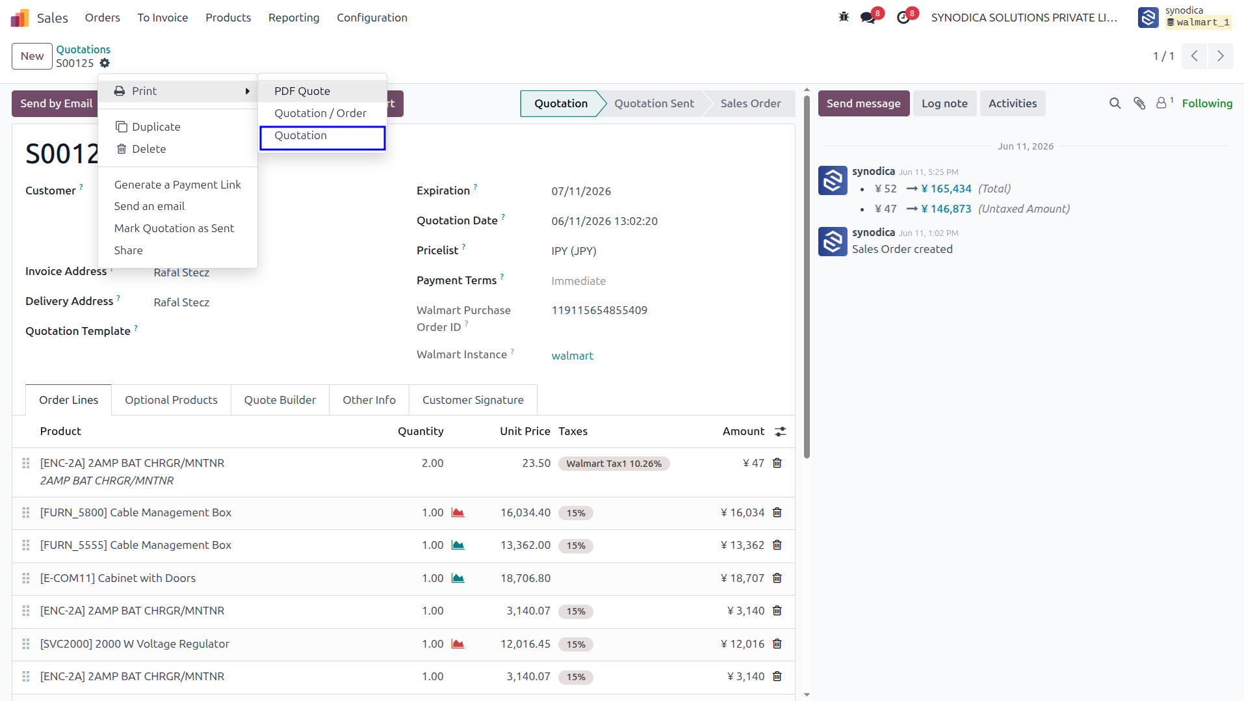Open the Orders menu

[x=102, y=18]
